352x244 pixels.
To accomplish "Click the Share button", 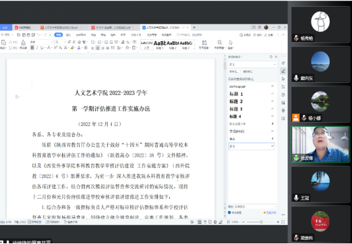I will 268,35.
